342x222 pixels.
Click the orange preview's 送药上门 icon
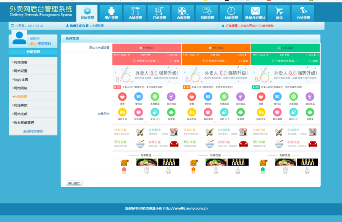pyautogui.click(x=224, y=112)
